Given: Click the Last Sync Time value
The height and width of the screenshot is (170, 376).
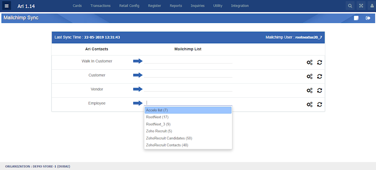Looking at the screenshot, I should point(102,38).
